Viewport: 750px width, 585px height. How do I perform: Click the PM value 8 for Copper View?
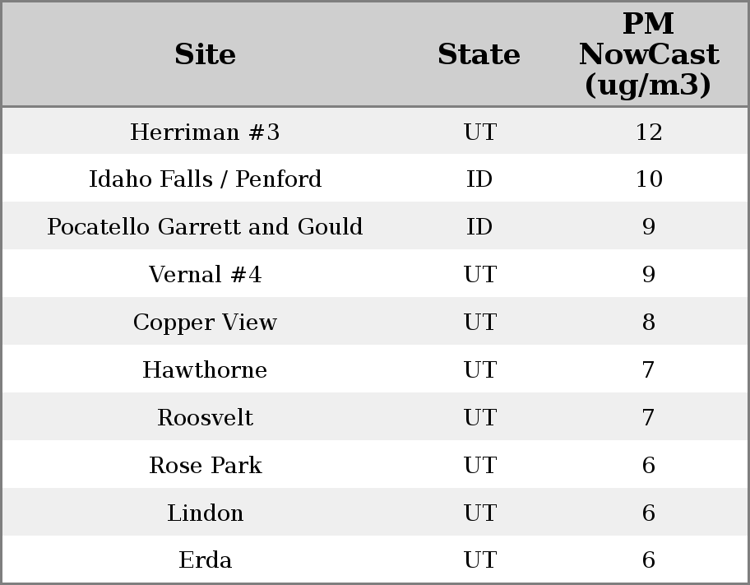(648, 323)
